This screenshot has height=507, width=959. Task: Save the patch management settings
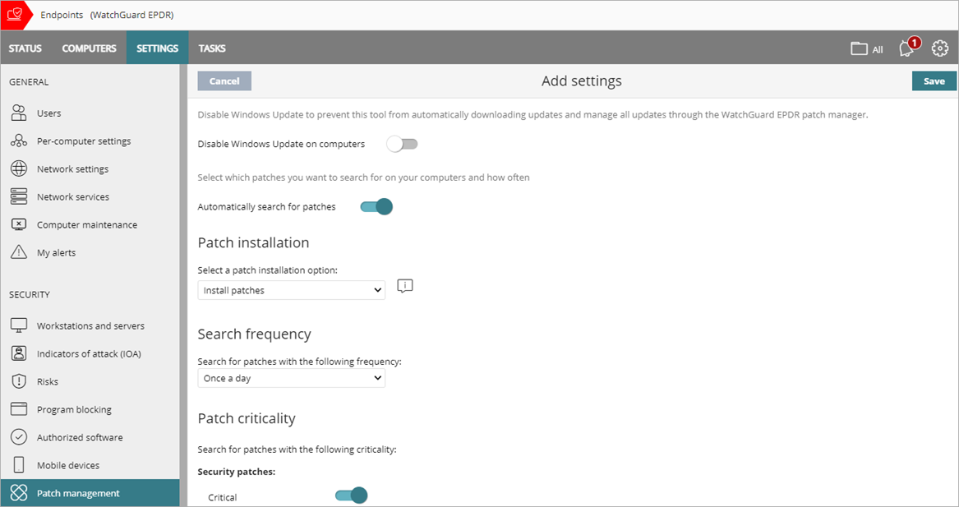(x=934, y=81)
